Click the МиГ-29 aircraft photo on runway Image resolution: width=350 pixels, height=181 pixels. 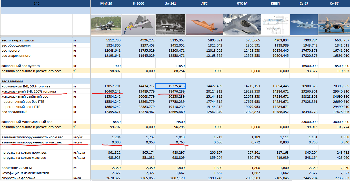tap(106, 25)
